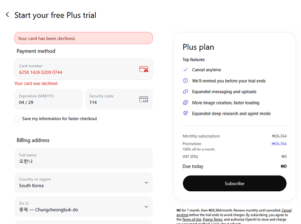Image resolution: width=301 pixels, height=224 pixels.
Task: Click the deep research agent icon
Action: (x=186, y=113)
